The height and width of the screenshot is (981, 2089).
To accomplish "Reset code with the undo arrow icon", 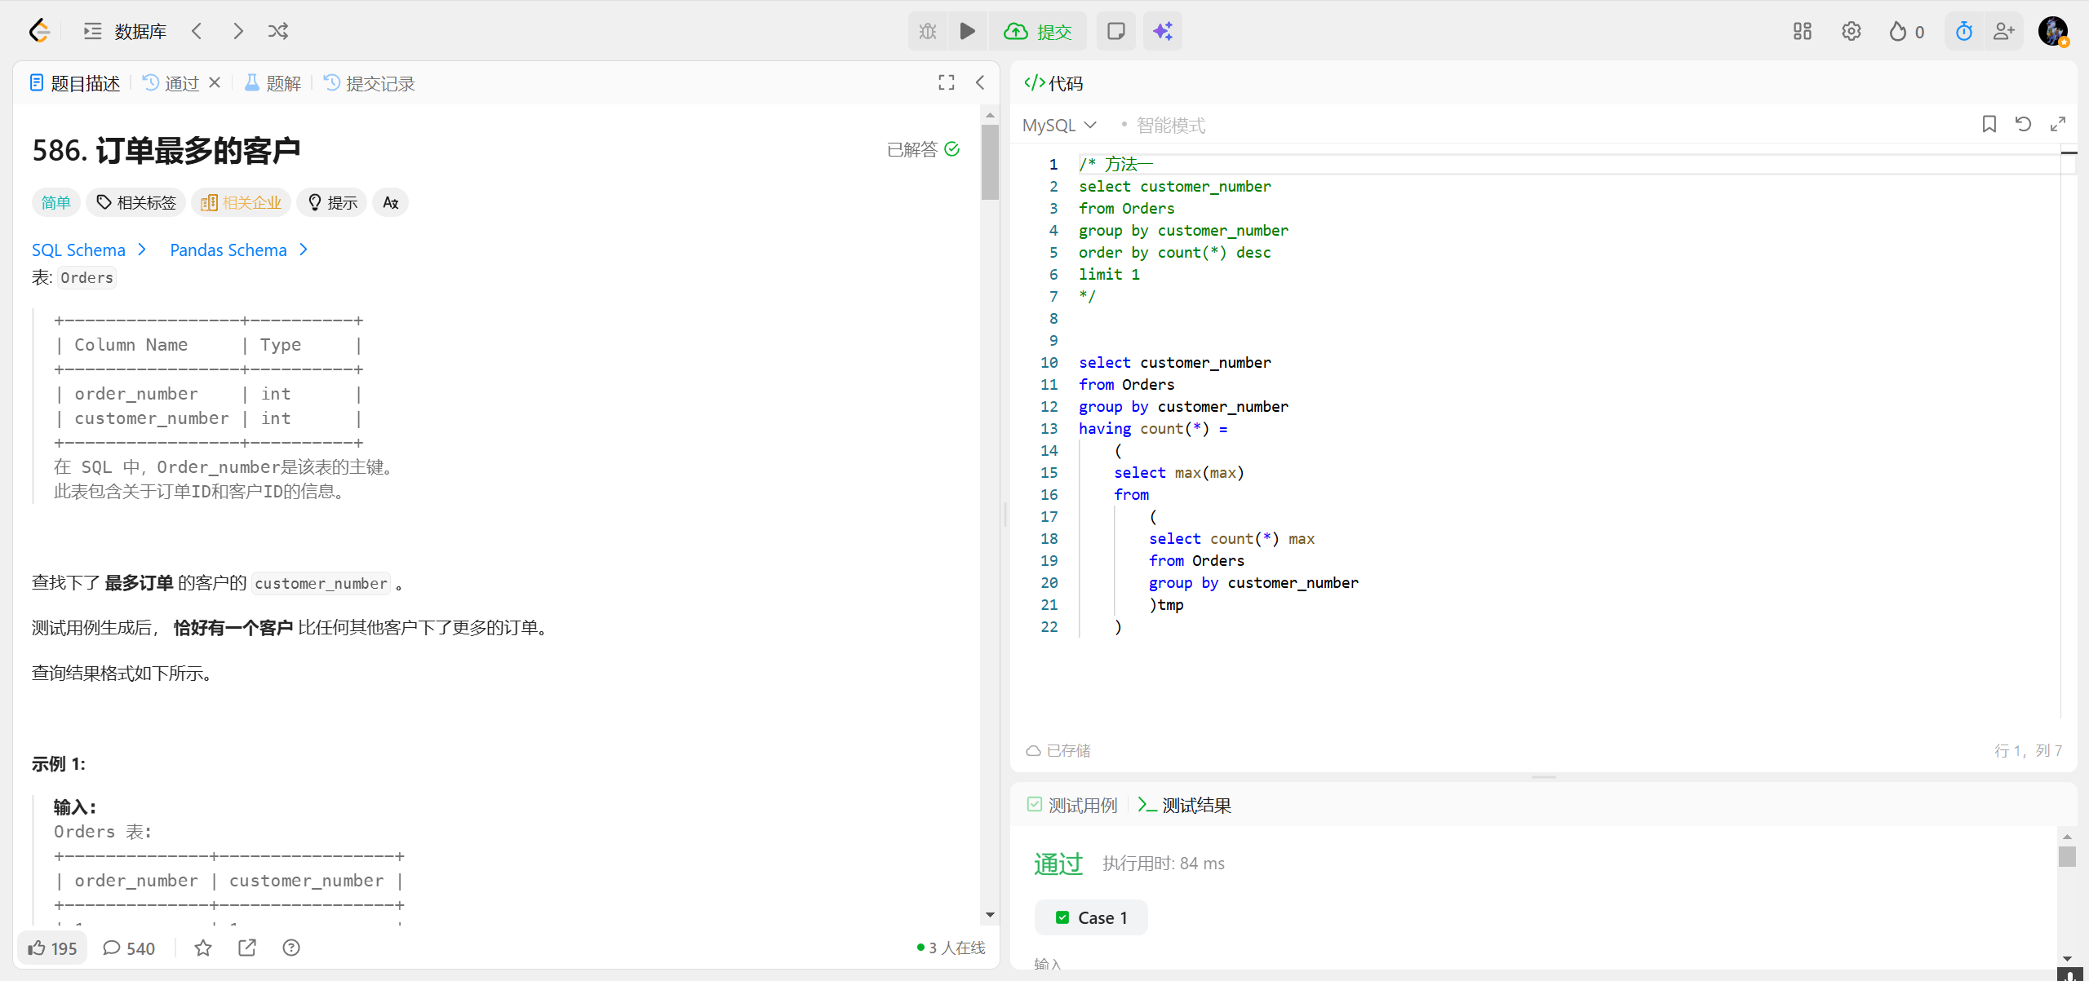I will pos(2023,124).
